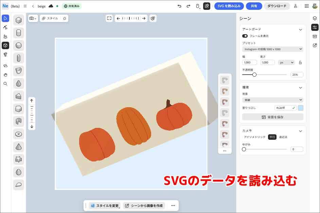Open the px unit dropdown

(286, 62)
